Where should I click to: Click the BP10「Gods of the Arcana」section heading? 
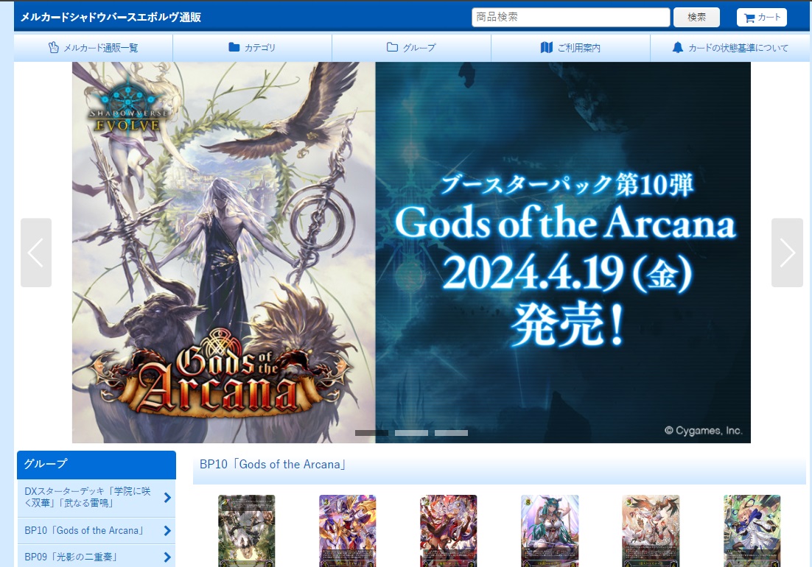[x=273, y=465]
